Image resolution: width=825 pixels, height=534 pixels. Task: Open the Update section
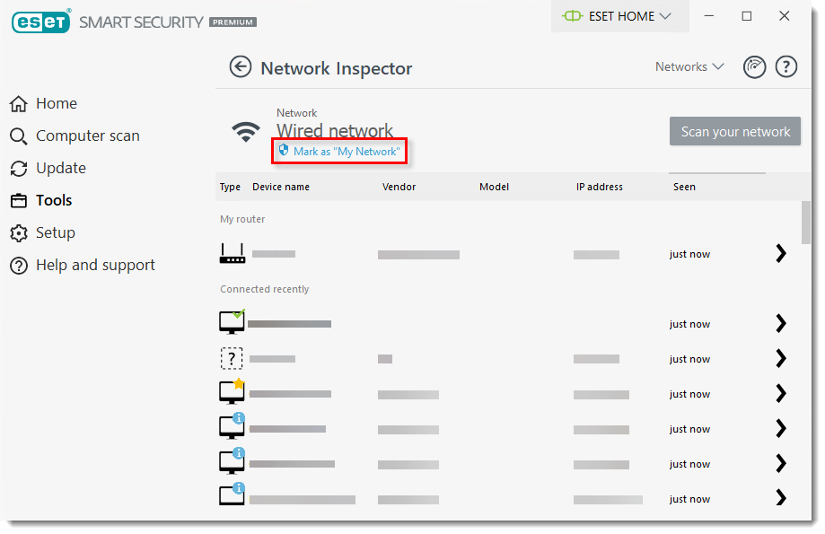coord(63,168)
